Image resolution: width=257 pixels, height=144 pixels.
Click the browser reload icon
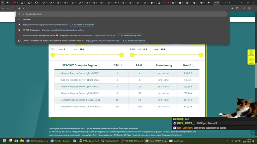pyautogui.click(x=13, y=8)
